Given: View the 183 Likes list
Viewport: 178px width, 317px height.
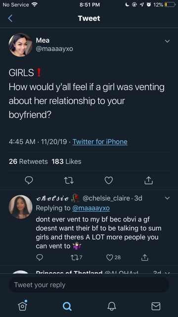Looking at the screenshot, I should [66, 161].
